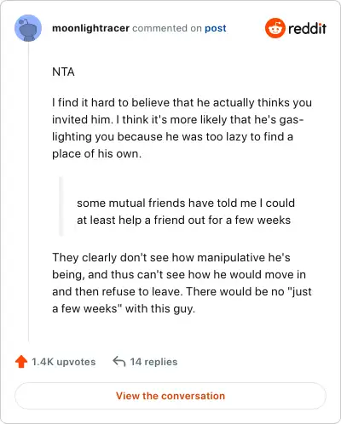Click the 'View the conversation' button

point(170,396)
